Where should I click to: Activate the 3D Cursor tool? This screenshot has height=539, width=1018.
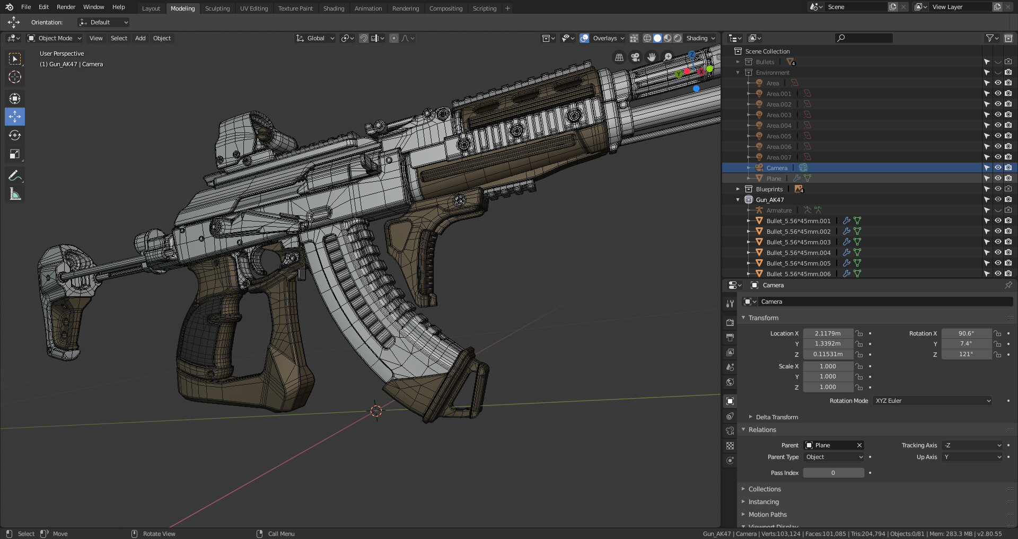(x=15, y=77)
